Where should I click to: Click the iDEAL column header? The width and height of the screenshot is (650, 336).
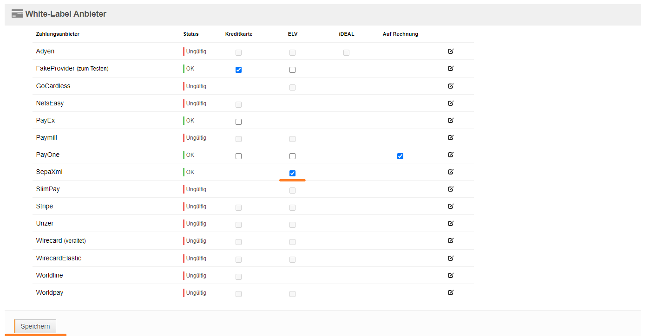pos(347,34)
